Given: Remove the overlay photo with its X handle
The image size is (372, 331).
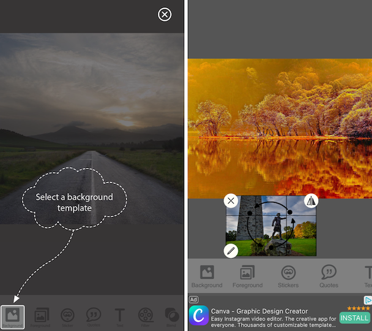Looking at the screenshot, I should point(231,201).
